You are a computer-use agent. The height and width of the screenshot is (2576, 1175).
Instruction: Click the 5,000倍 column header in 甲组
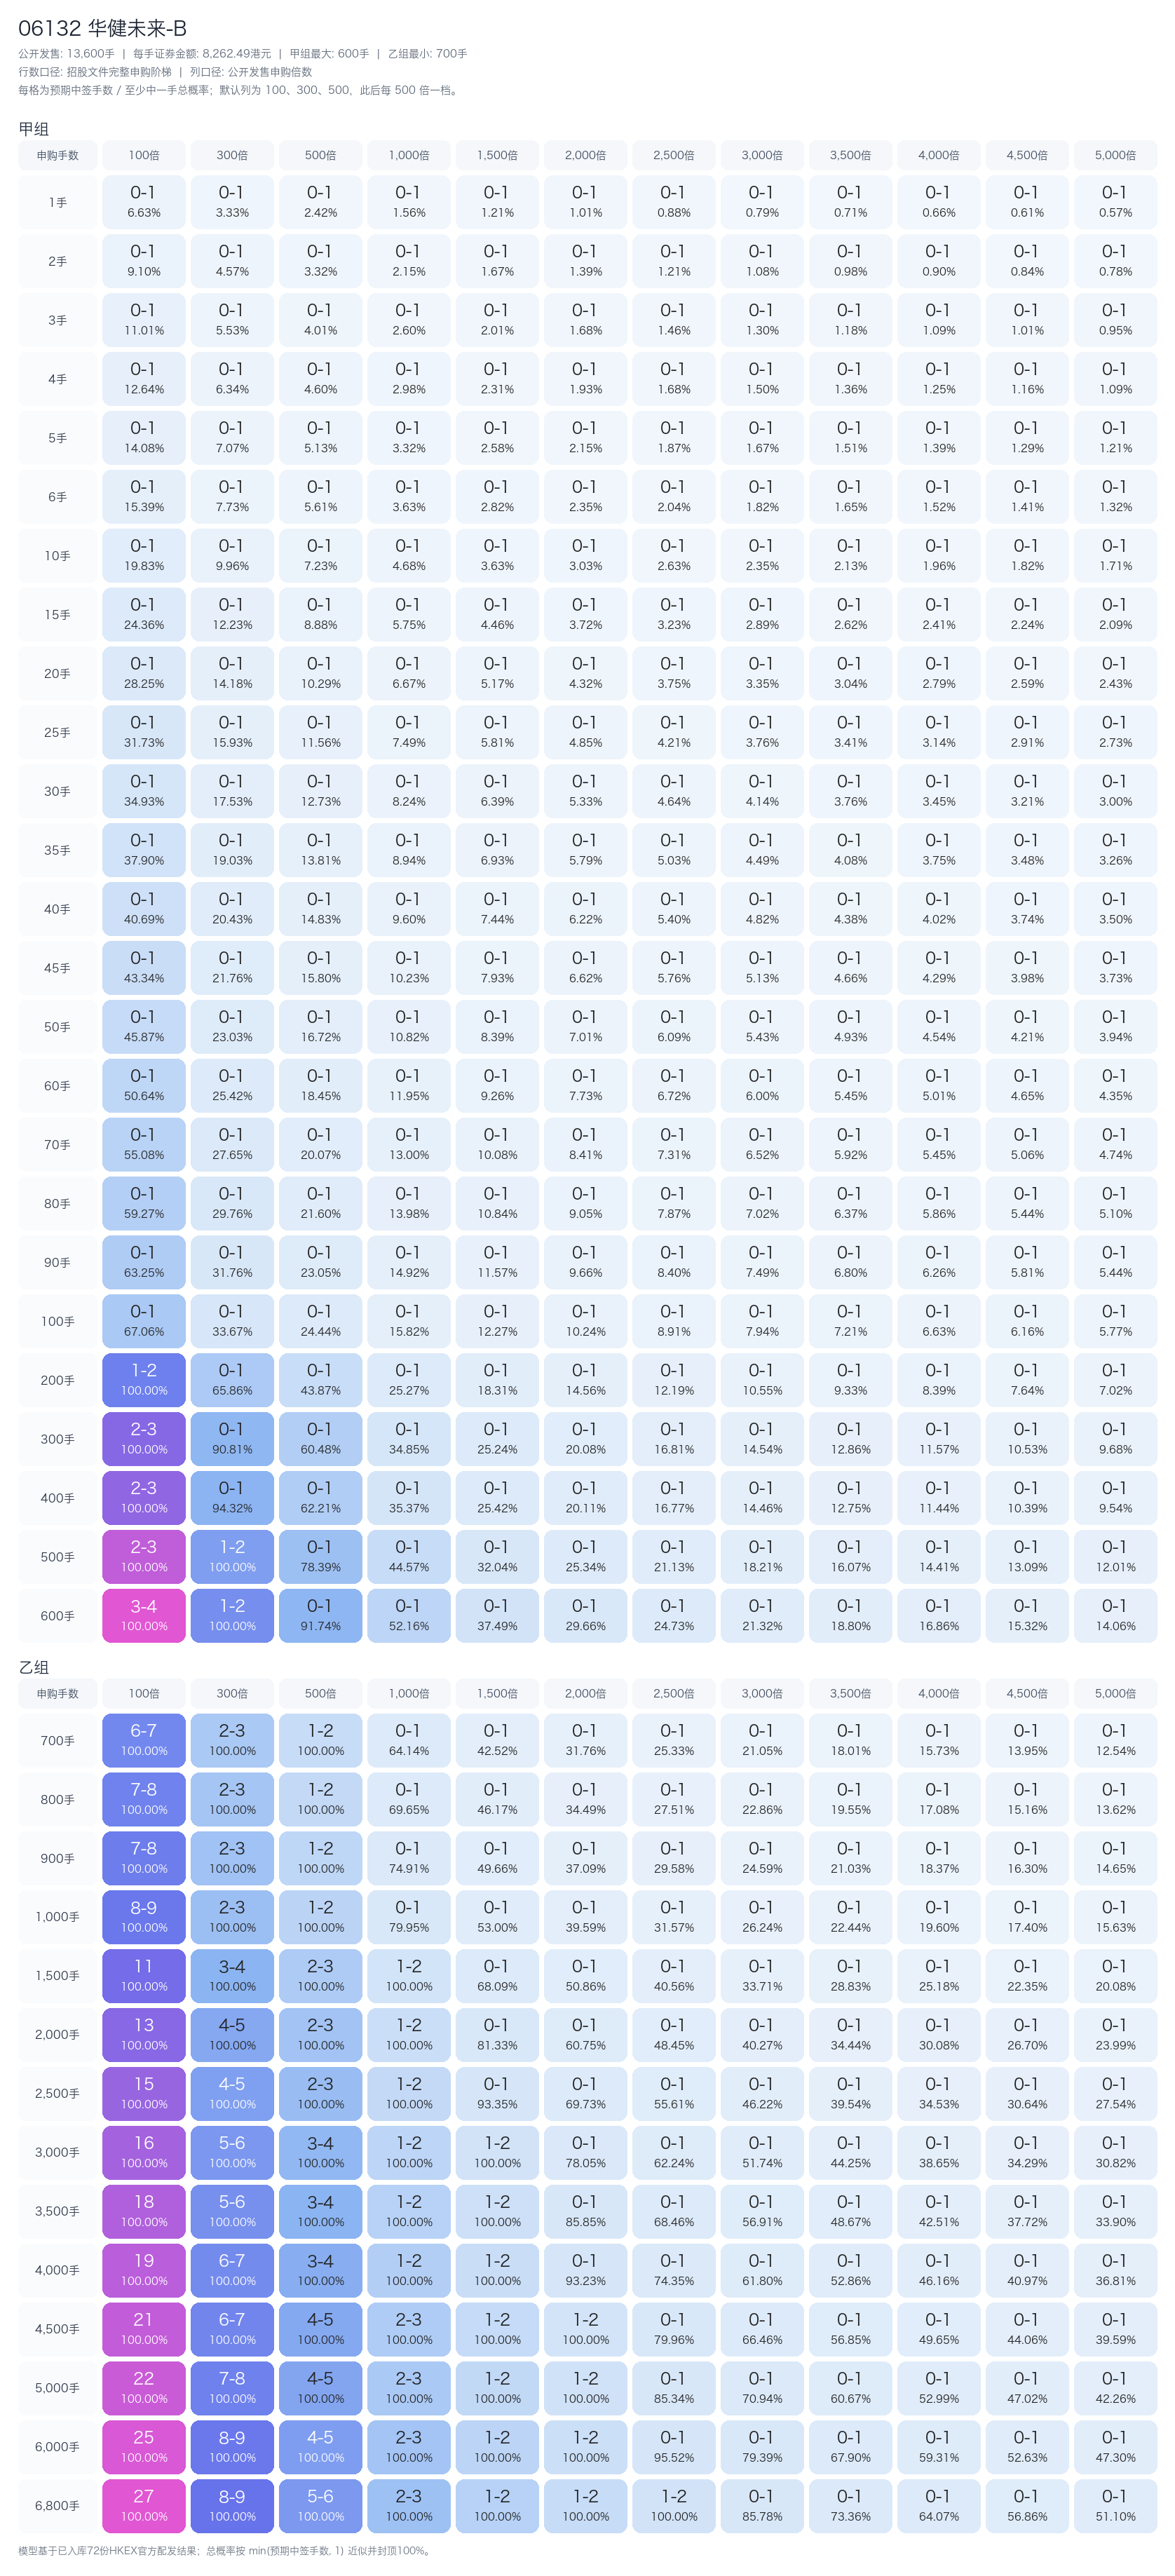coord(1115,155)
